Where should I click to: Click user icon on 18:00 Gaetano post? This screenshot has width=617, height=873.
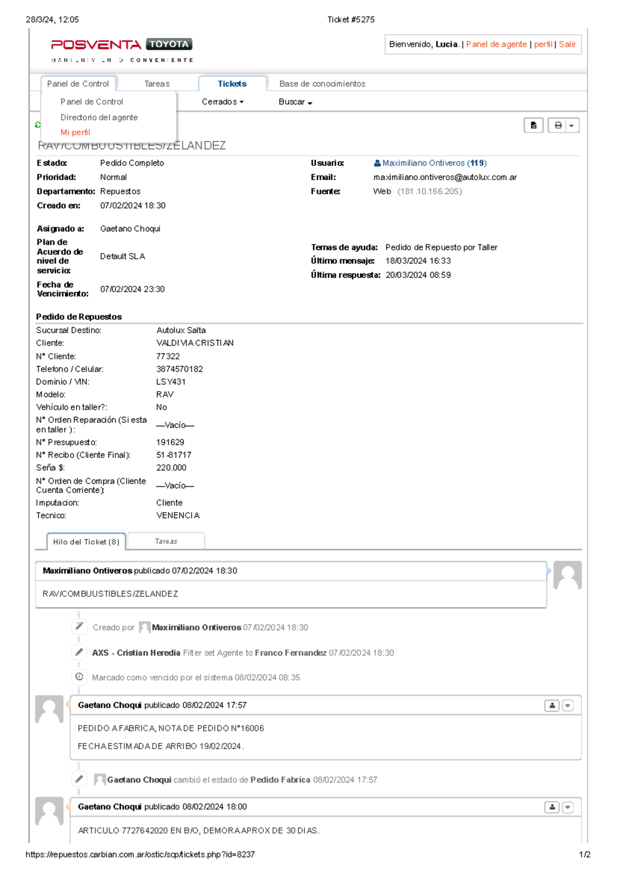coord(552,807)
